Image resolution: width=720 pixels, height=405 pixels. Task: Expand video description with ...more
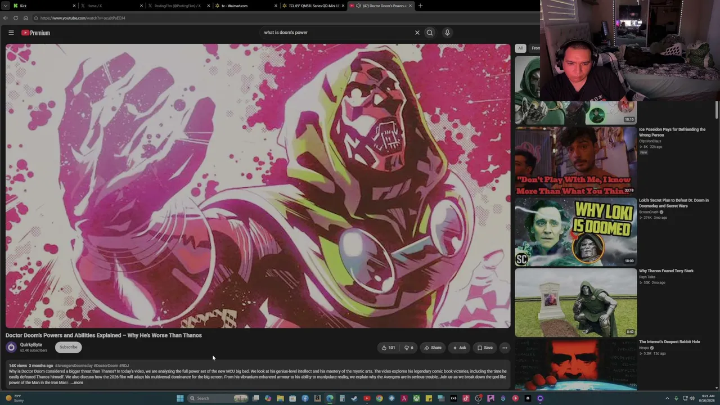[x=77, y=382]
